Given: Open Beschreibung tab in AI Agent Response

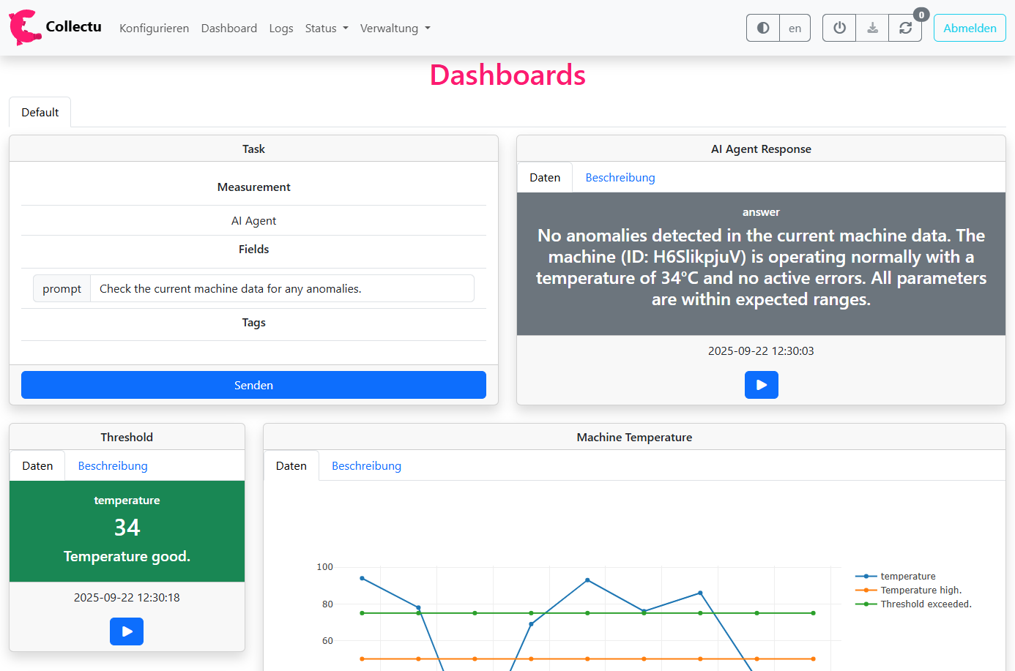Looking at the screenshot, I should 620,178.
